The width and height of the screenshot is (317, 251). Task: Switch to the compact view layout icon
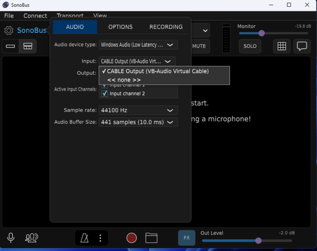10,46
